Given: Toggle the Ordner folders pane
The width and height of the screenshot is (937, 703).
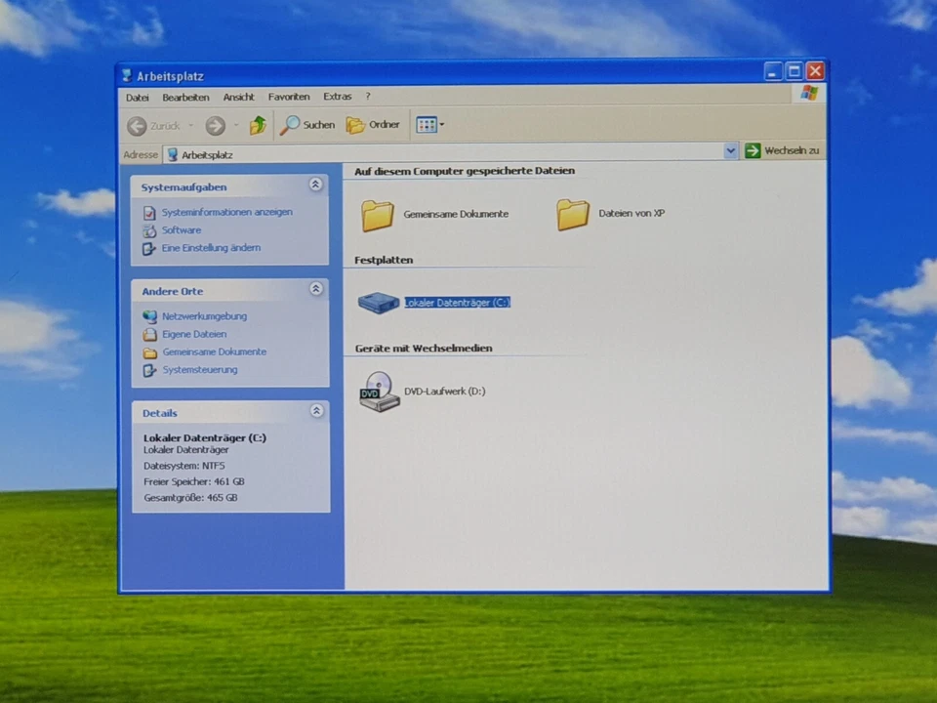Looking at the screenshot, I should click(373, 125).
